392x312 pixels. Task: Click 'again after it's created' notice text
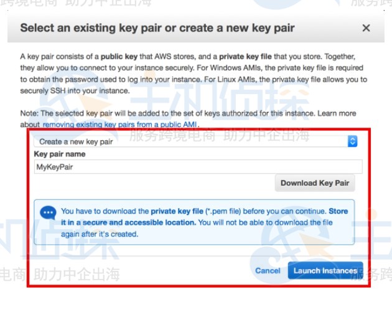pyautogui.click(x=99, y=234)
